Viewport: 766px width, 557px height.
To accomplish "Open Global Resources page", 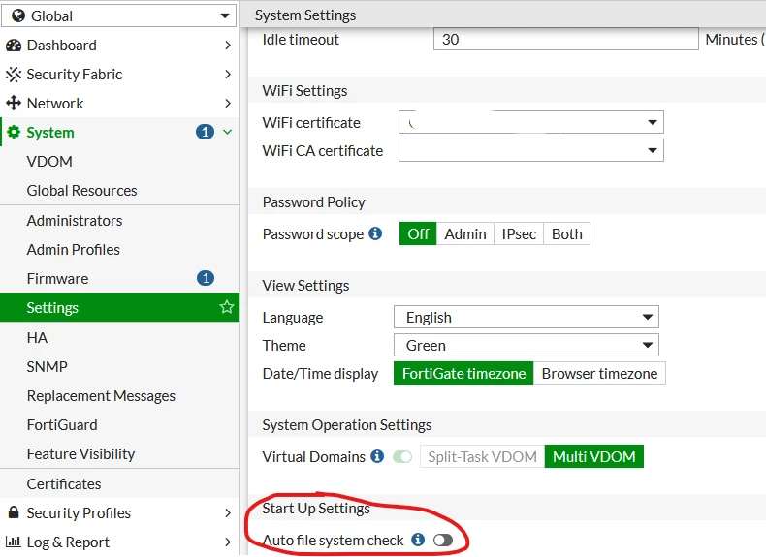I will pyautogui.click(x=119, y=191).
